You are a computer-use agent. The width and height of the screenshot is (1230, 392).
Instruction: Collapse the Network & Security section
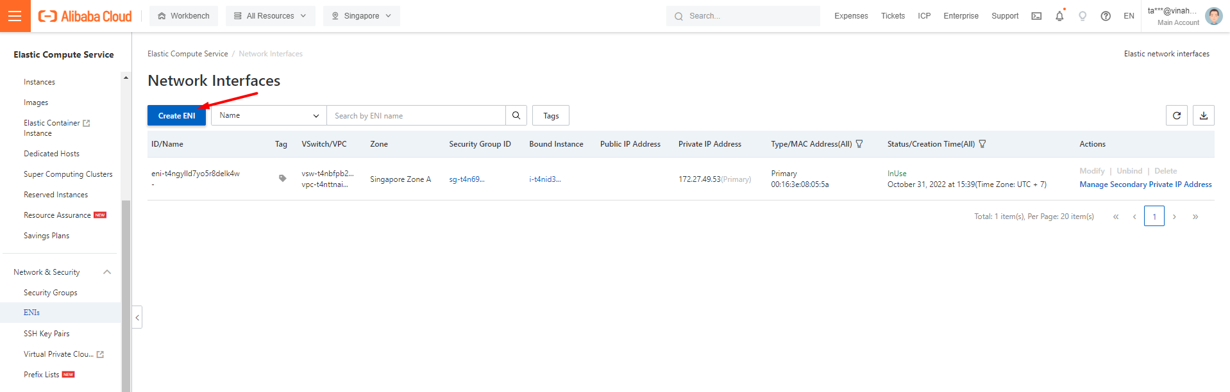[107, 272]
